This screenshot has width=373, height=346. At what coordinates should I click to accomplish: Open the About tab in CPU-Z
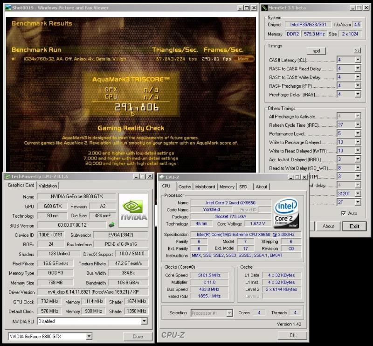point(262,187)
